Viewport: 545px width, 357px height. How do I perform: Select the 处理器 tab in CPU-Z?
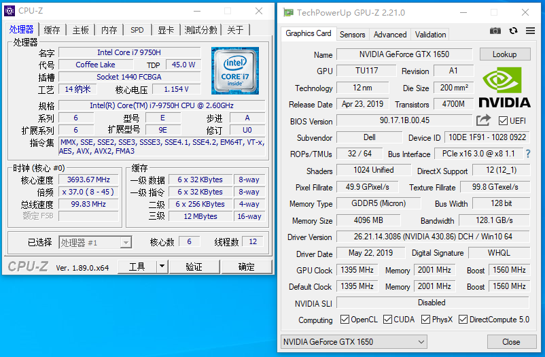point(22,29)
